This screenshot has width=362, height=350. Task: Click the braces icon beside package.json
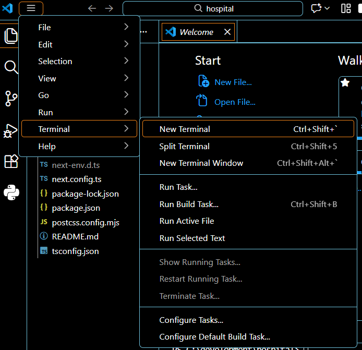coord(44,207)
